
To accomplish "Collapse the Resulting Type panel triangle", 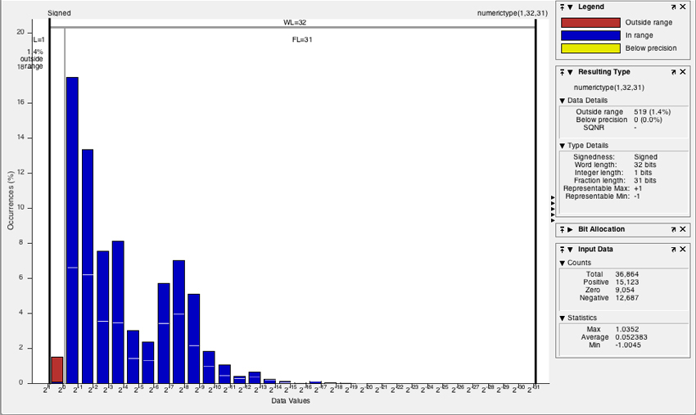I will 571,72.
